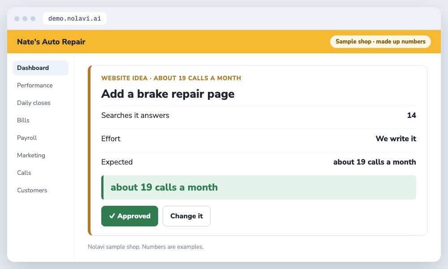Click the Sample shop made up numbers badge

pyautogui.click(x=380, y=41)
